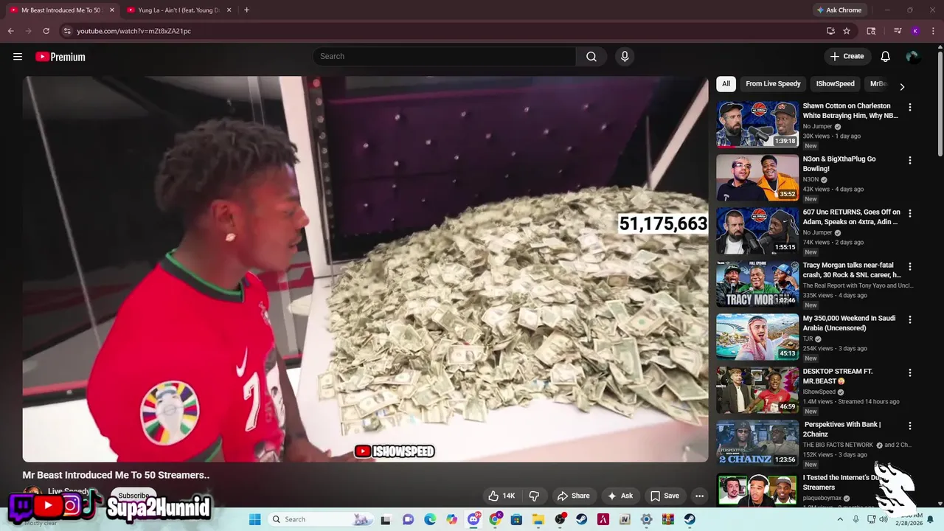The height and width of the screenshot is (531, 944).
Task: Bookmark this page with the star
Action: click(x=847, y=31)
